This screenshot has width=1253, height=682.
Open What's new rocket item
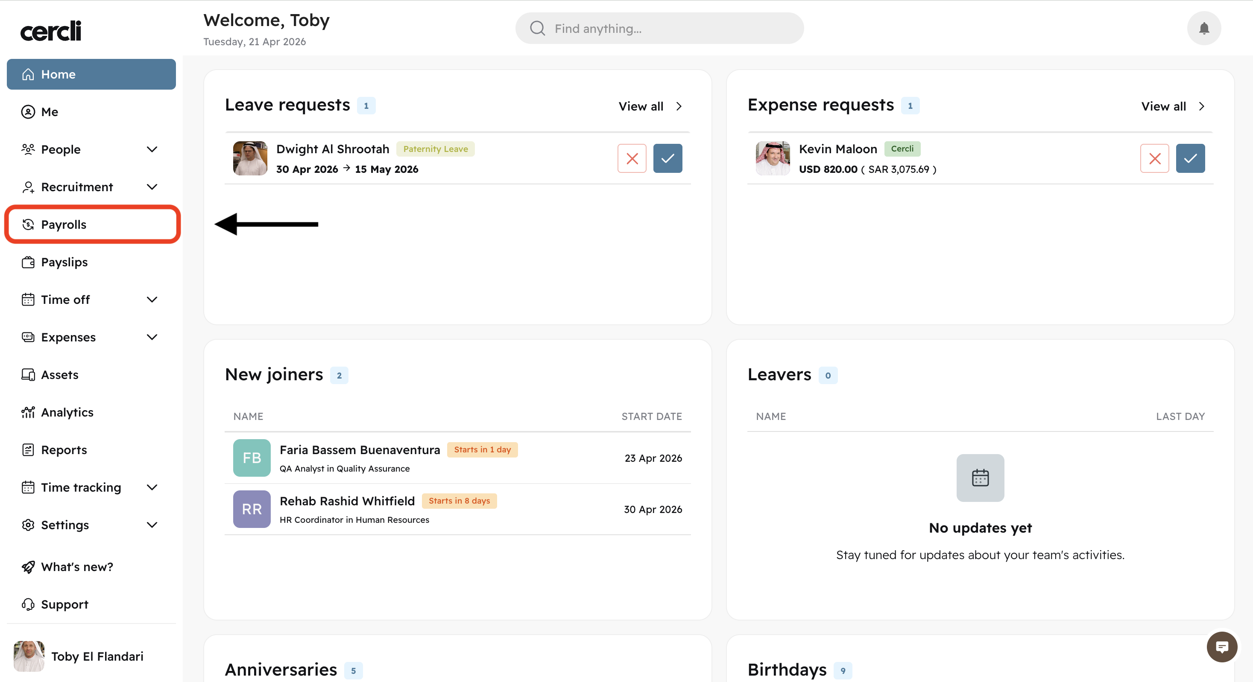point(77,567)
